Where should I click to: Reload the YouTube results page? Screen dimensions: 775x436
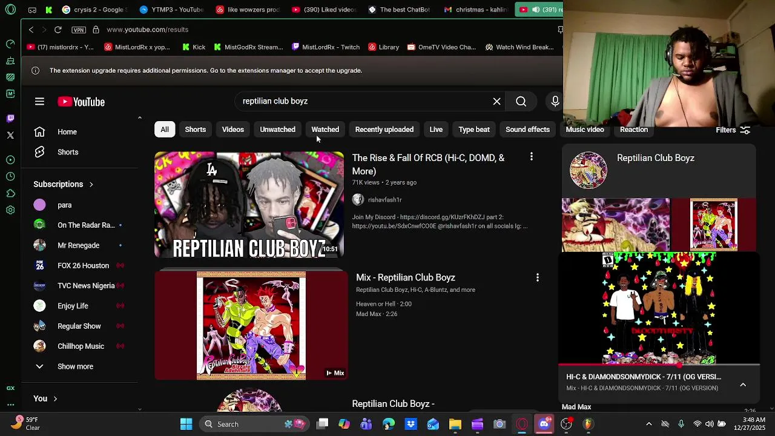pyautogui.click(x=58, y=30)
